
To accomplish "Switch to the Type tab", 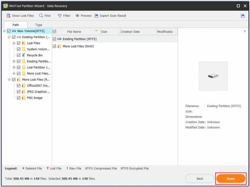I will click(39, 25).
